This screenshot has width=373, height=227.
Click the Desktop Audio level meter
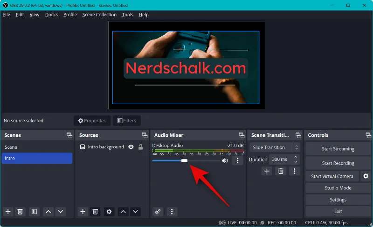coord(198,151)
